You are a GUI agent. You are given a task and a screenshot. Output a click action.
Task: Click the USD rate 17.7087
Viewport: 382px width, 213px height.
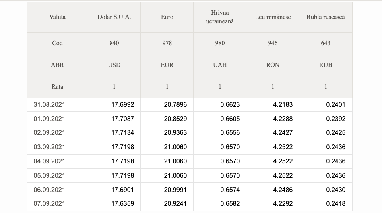pyautogui.click(x=122, y=119)
